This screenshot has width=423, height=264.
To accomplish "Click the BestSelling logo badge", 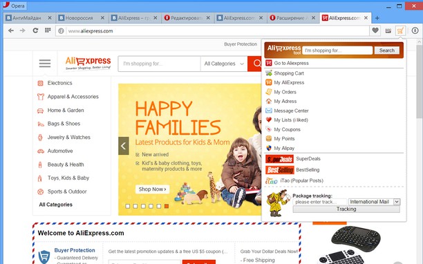I will pos(279,170).
